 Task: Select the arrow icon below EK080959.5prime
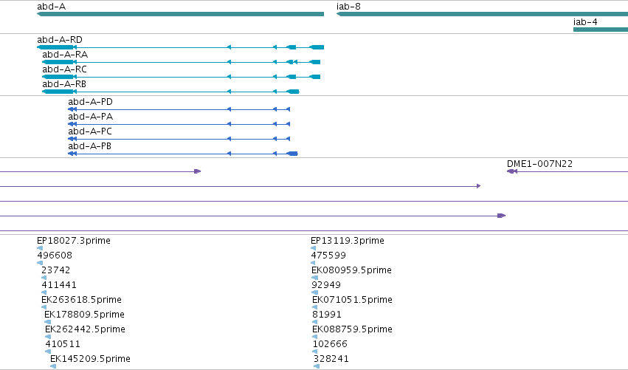click(x=315, y=278)
